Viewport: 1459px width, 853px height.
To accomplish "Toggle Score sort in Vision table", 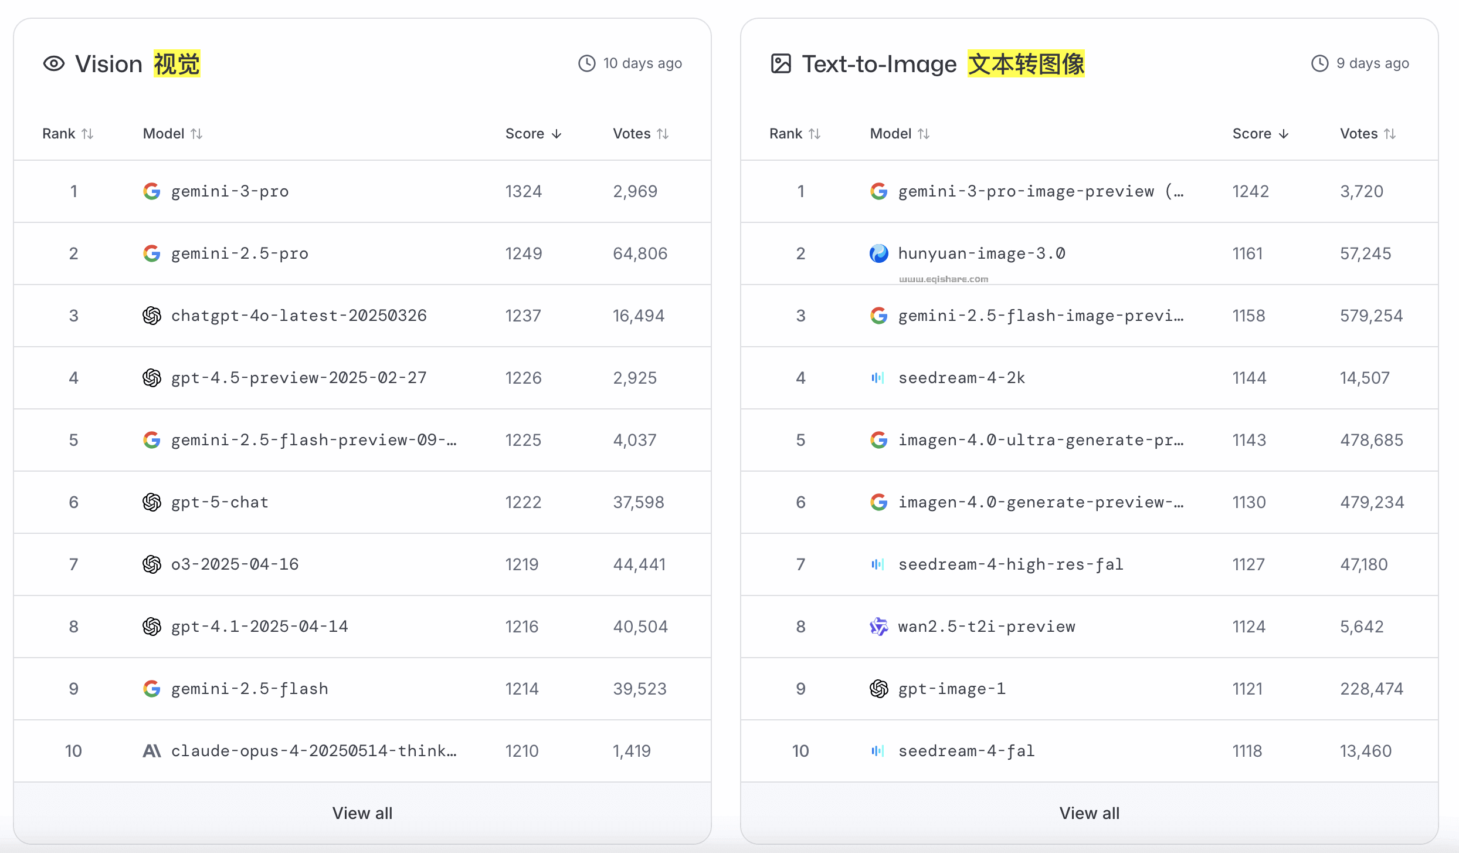I will (x=533, y=134).
